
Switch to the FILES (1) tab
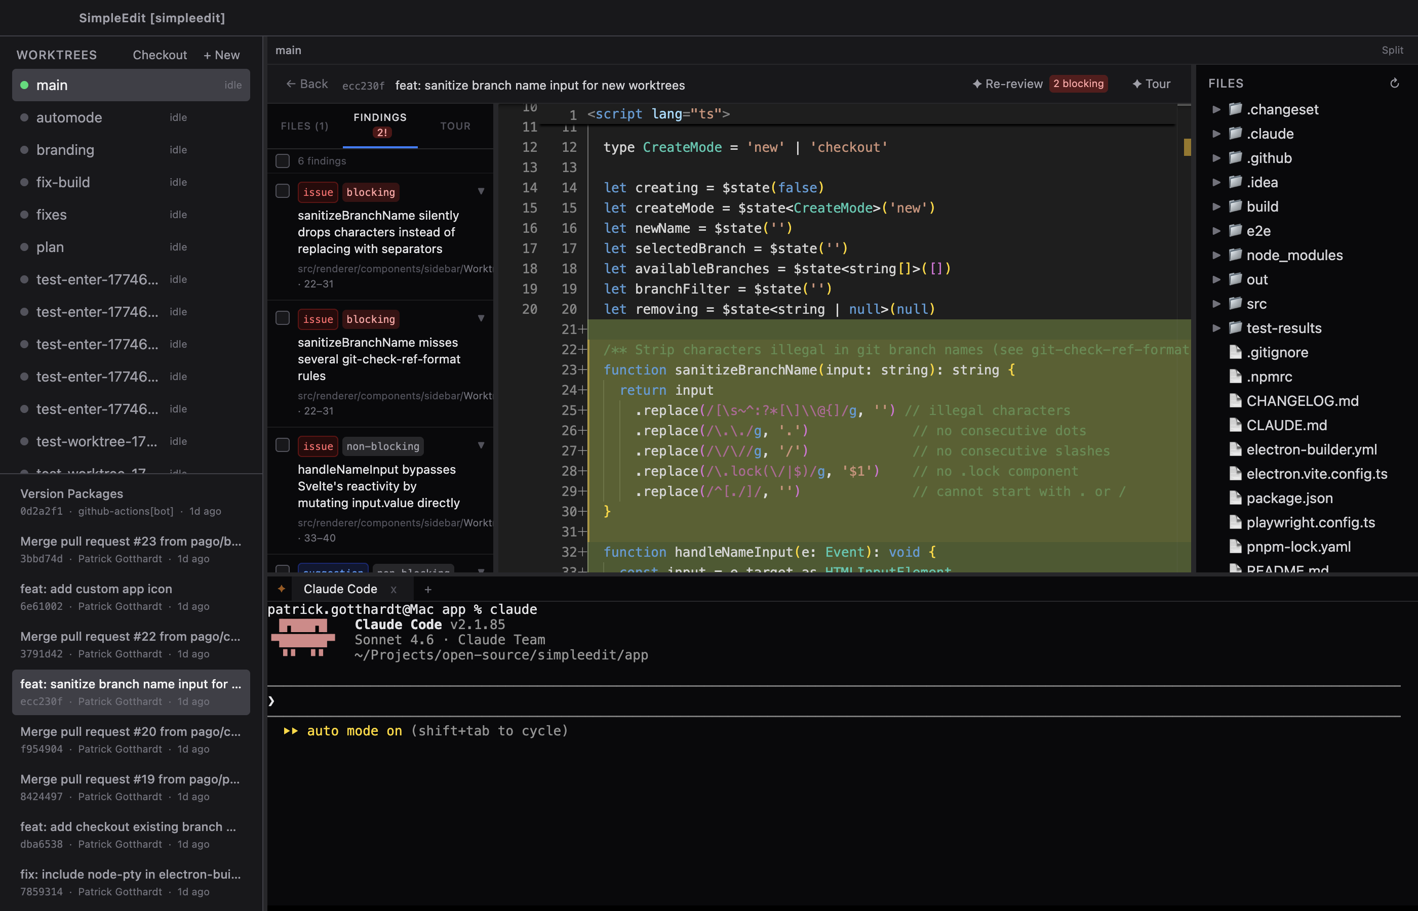(304, 126)
